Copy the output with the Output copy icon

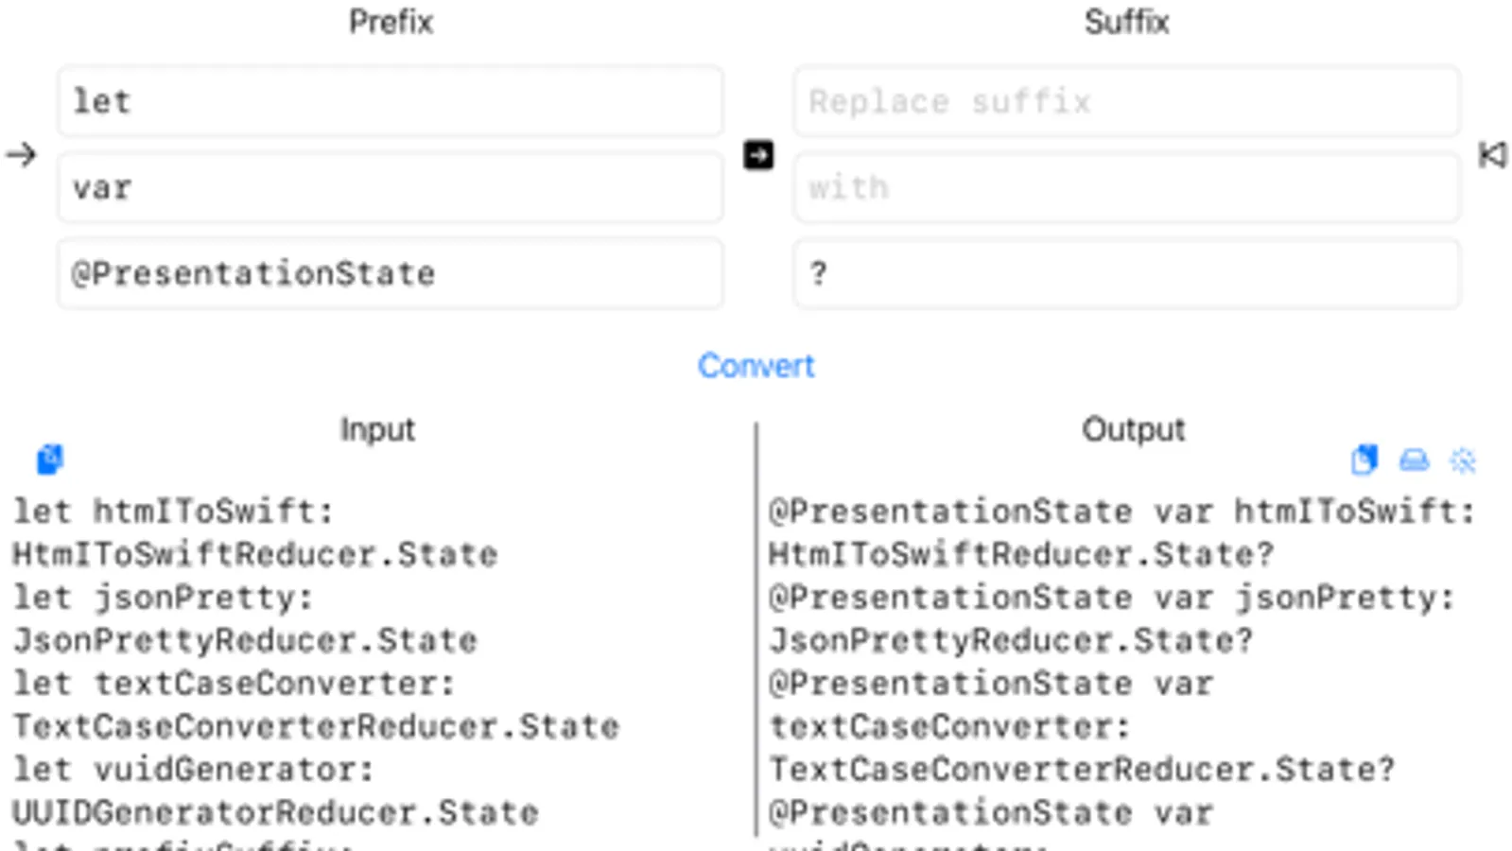pos(1364,460)
